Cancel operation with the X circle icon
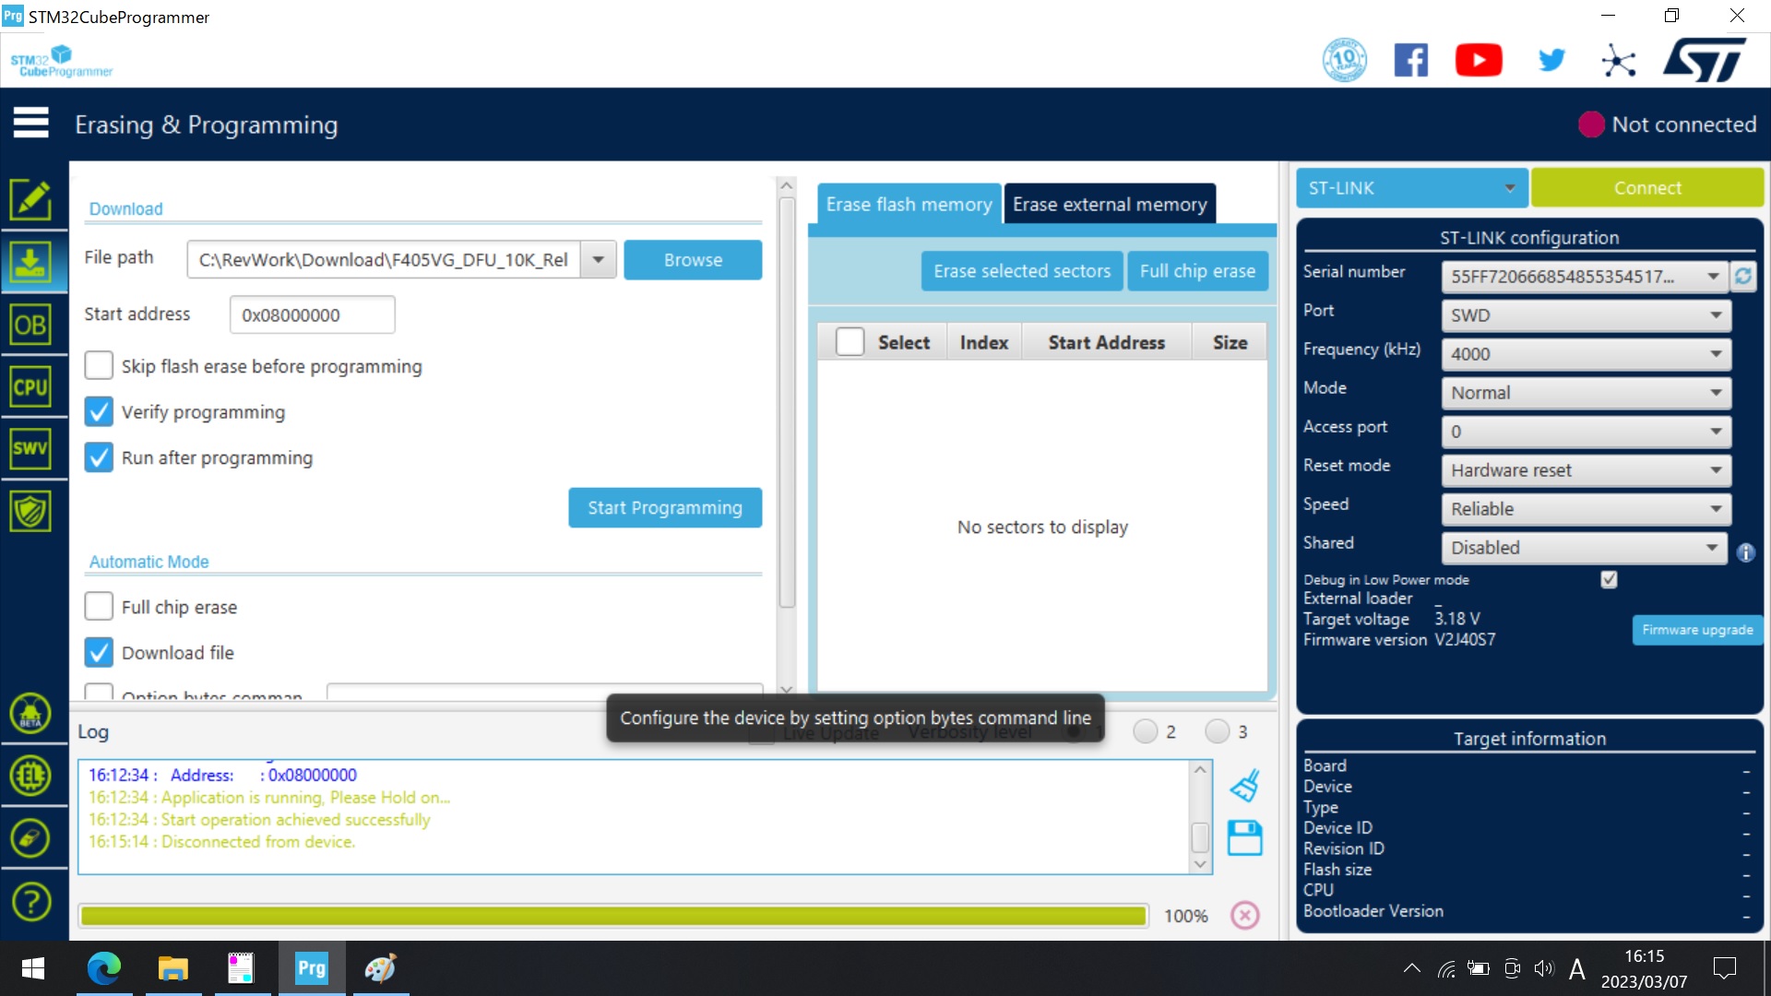This screenshot has width=1771, height=996. coord(1245,915)
